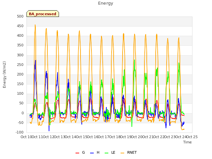Click the Oct 17 x-axis date
The width and height of the screenshot is (212, 159).
click(103, 137)
